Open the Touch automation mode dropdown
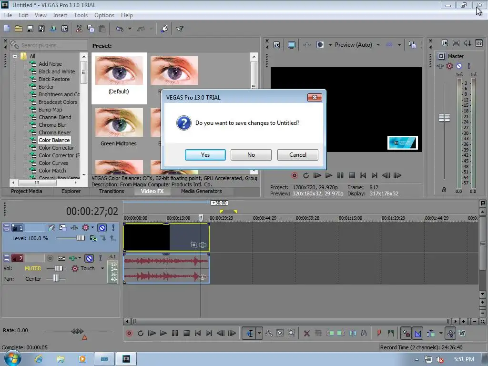The image size is (488, 366). click(102, 268)
